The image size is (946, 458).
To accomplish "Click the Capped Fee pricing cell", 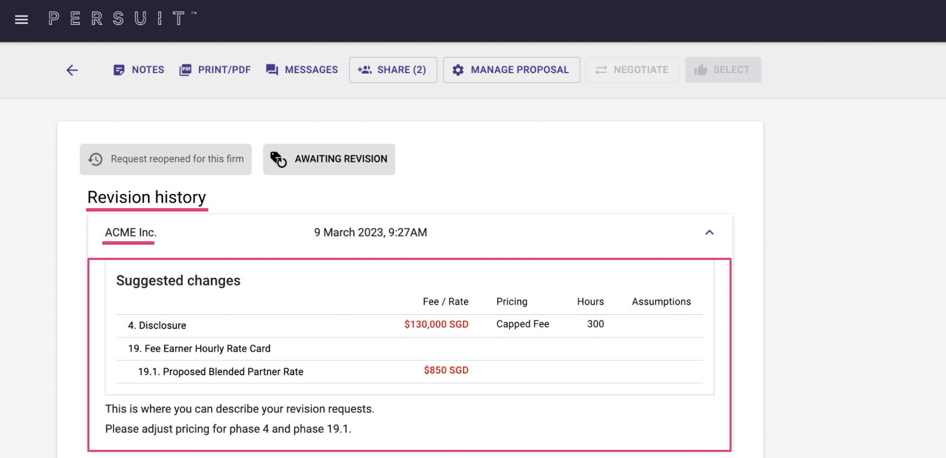I will (x=523, y=324).
